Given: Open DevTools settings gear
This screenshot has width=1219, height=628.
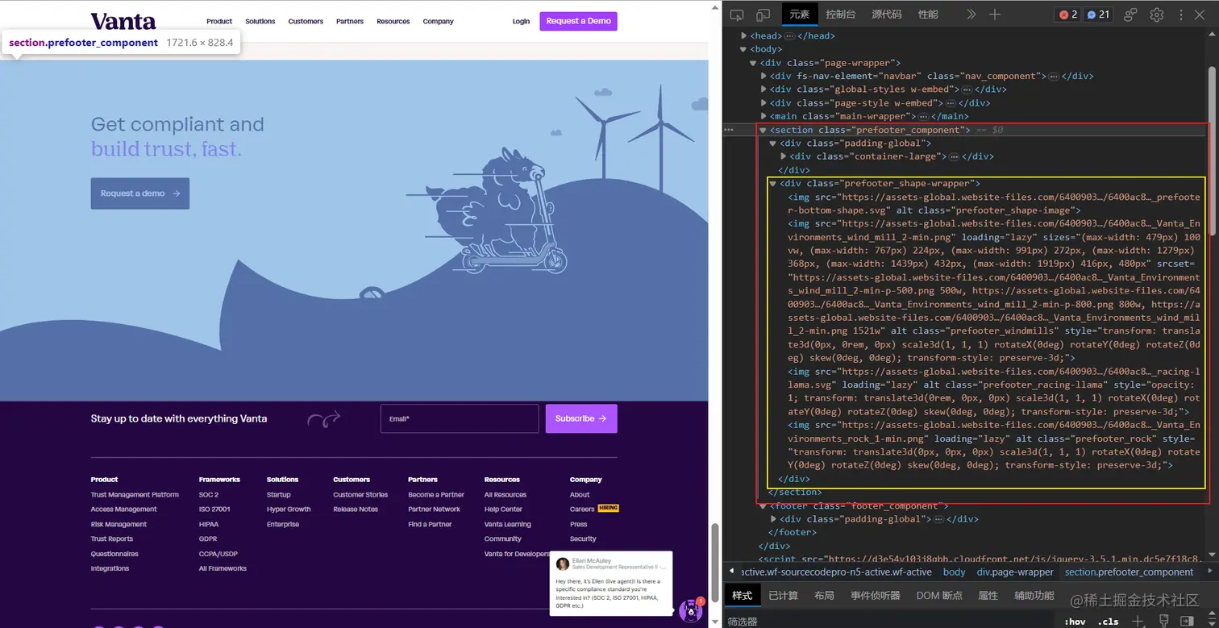Looking at the screenshot, I should coord(1157,15).
